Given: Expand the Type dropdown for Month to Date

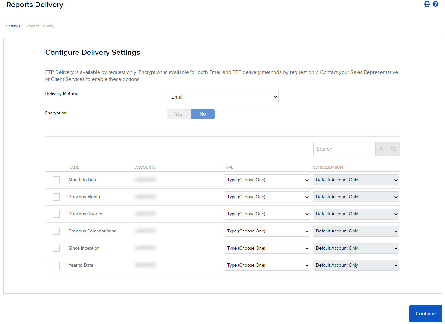Looking at the screenshot, I should click(267, 180).
